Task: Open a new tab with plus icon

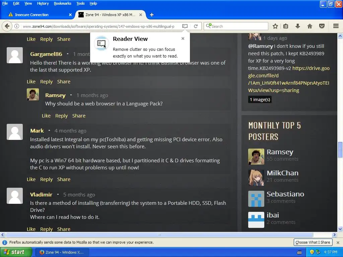Action: (152, 15)
